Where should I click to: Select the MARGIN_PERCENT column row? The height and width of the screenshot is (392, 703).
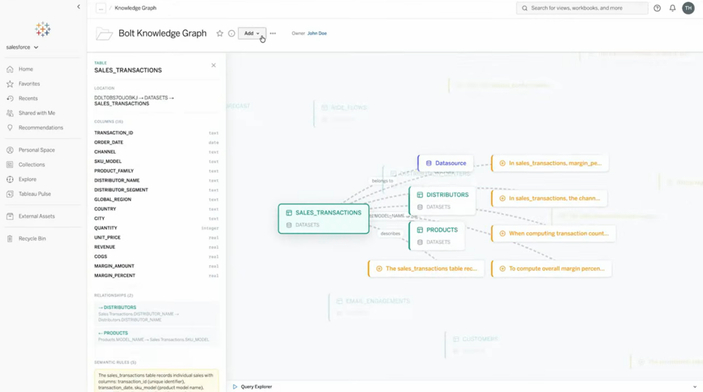coord(157,275)
